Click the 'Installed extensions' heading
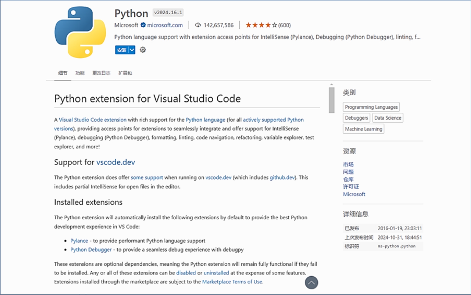Image resolution: width=471 pixels, height=295 pixels. point(88,202)
